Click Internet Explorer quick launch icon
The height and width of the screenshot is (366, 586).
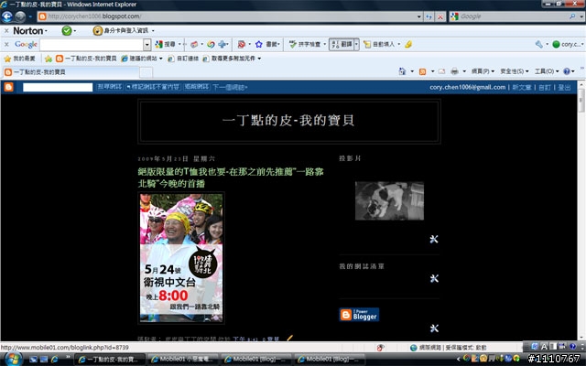(x=55, y=359)
